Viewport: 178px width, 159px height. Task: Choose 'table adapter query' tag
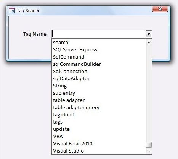click(99, 108)
